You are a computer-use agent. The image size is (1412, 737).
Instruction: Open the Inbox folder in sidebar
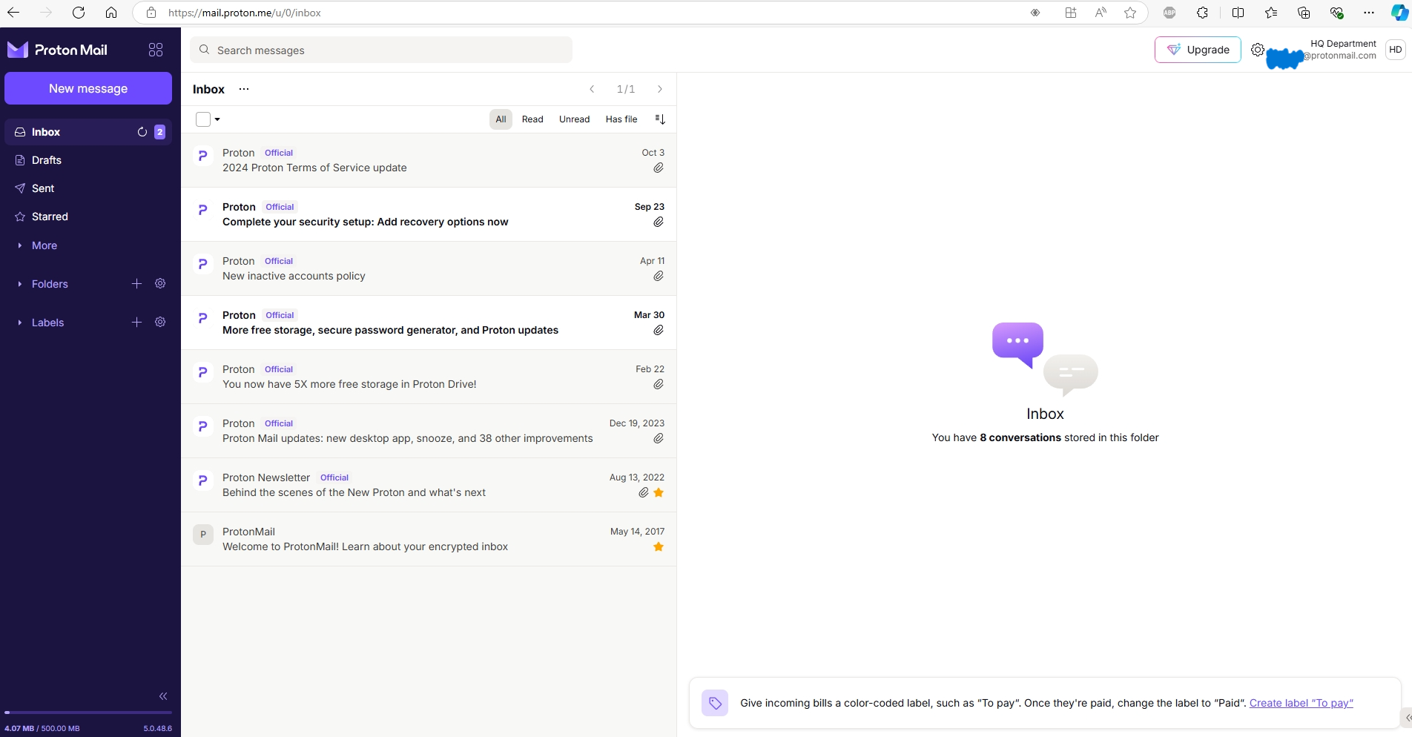coord(88,132)
